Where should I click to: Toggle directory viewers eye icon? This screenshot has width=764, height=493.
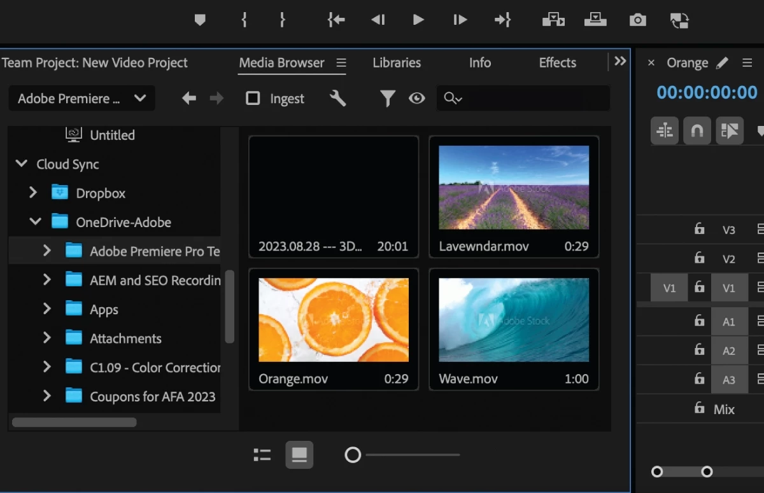tap(417, 98)
